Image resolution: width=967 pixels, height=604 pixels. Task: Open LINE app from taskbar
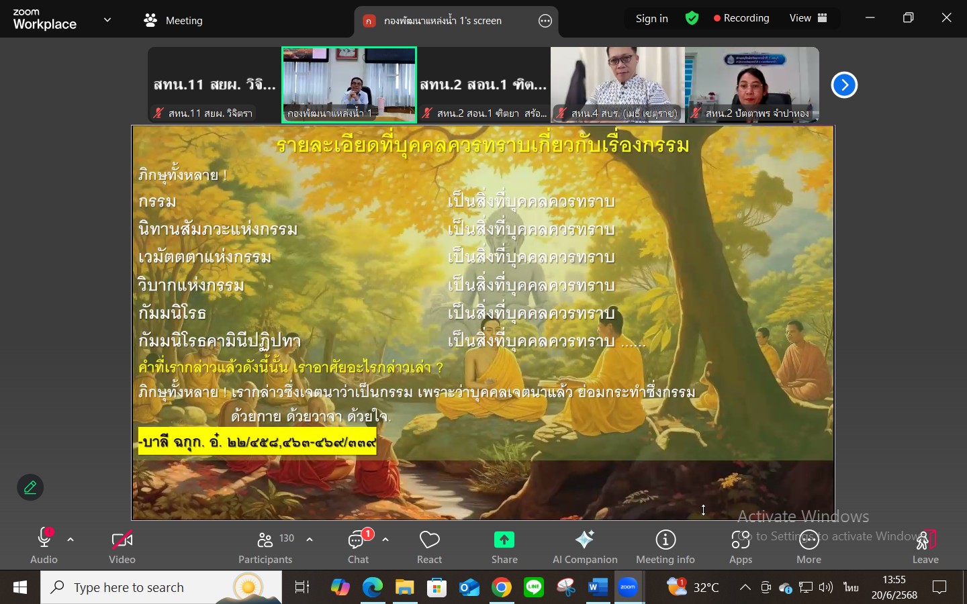coord(534,588)
